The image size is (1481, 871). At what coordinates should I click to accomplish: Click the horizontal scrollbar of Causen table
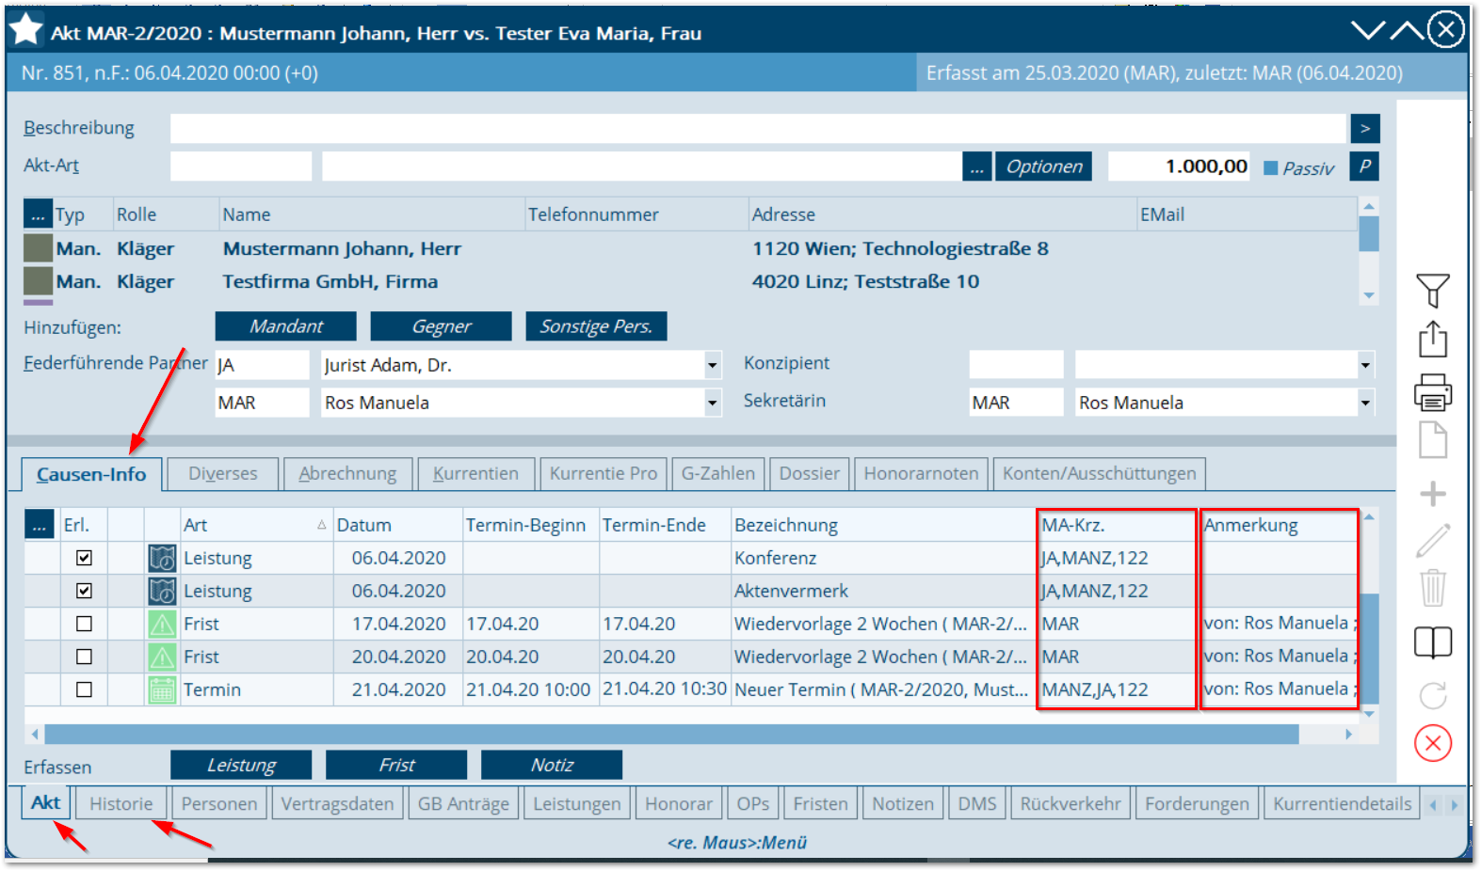click(x=671, y=734)
